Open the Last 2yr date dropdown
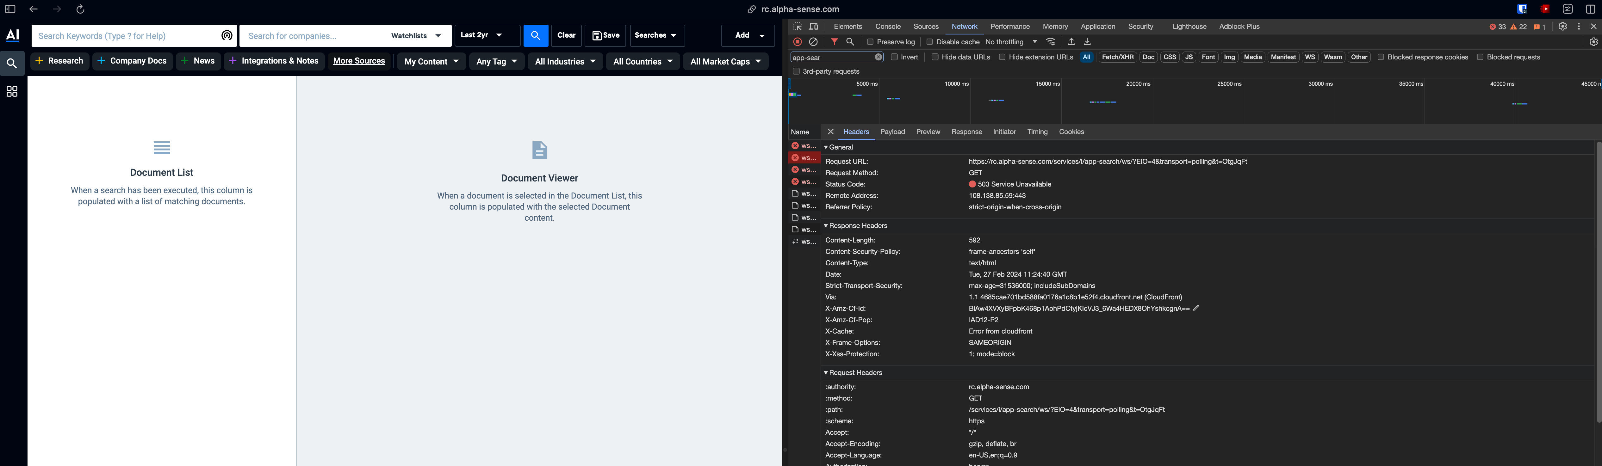 [487, 35]
